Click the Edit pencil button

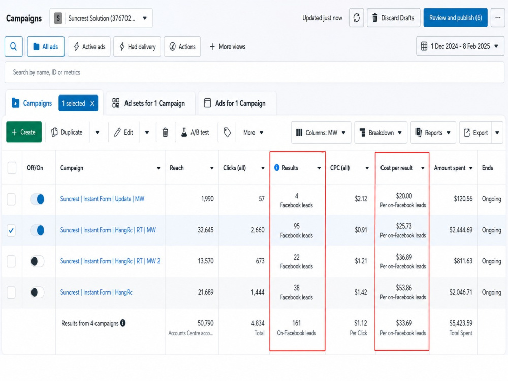tap(124, 132)
